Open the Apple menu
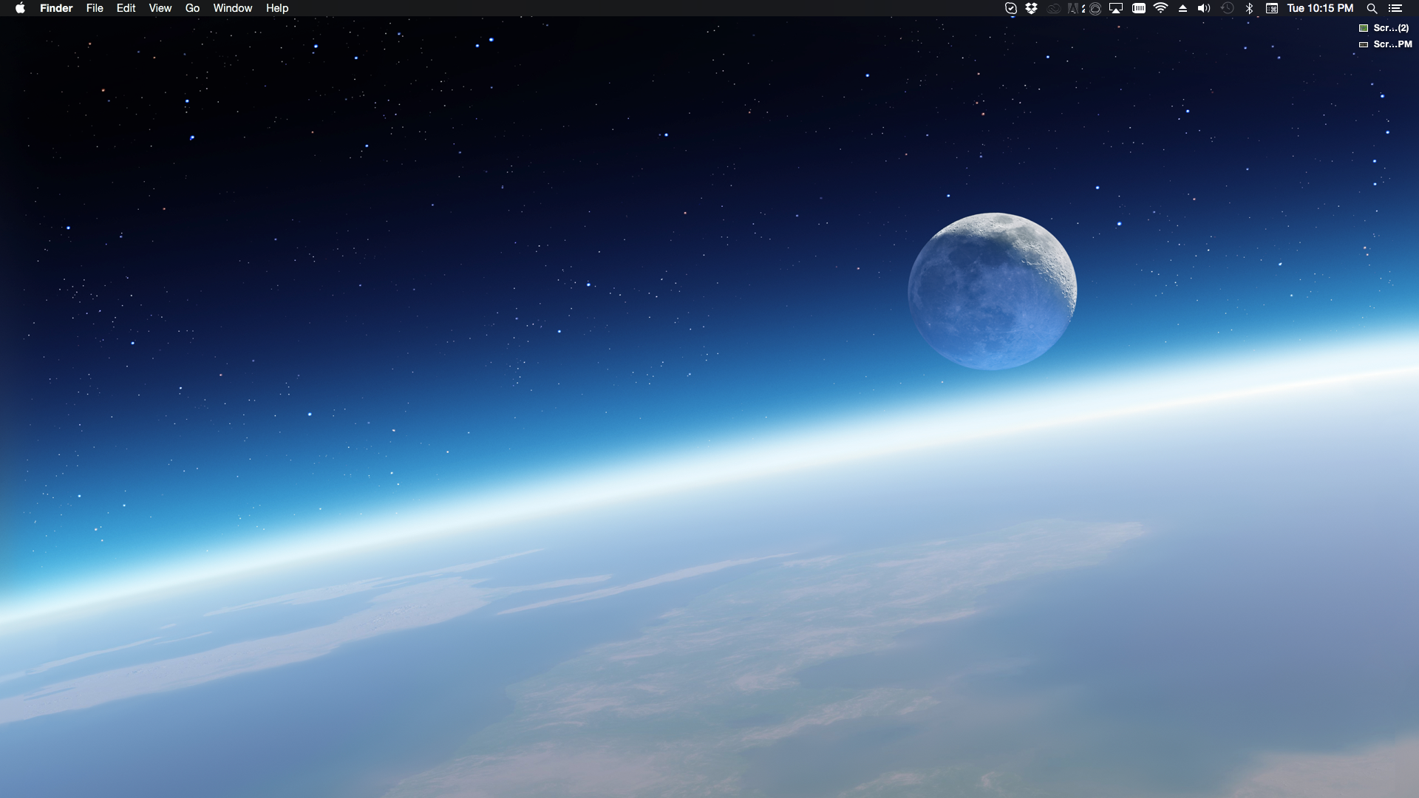The image size is (1419, 798). [x=20, y=8]
